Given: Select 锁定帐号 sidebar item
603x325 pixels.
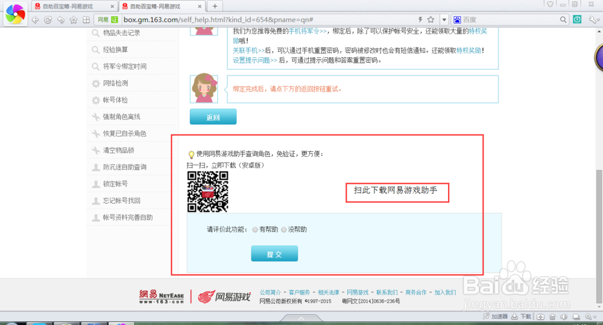Looking at the screenshot, I should click(x=115, y=184).
